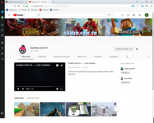Open the GAMER.COM.TR ÇOK YAKINDA video title
Screen dimensions: 154x123
(x=82, y=63)
